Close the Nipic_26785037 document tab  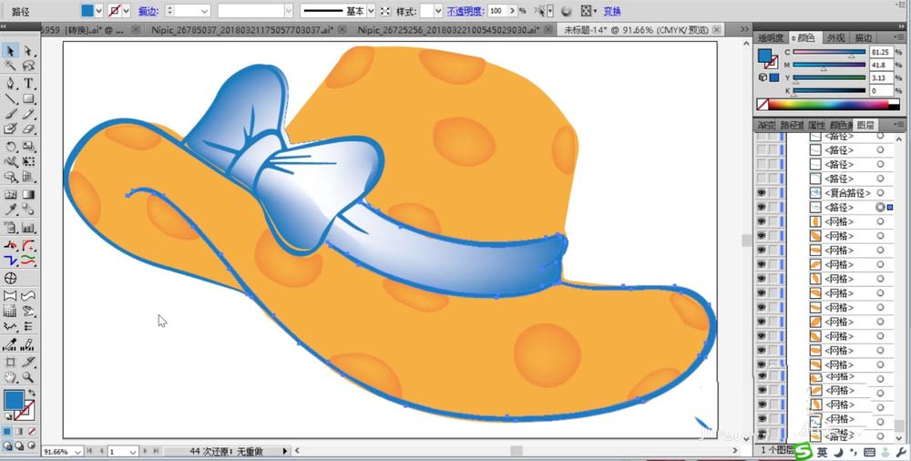pos(342,29)
